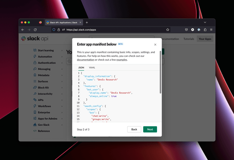Open tracking protection shield icon

[54, 30]
